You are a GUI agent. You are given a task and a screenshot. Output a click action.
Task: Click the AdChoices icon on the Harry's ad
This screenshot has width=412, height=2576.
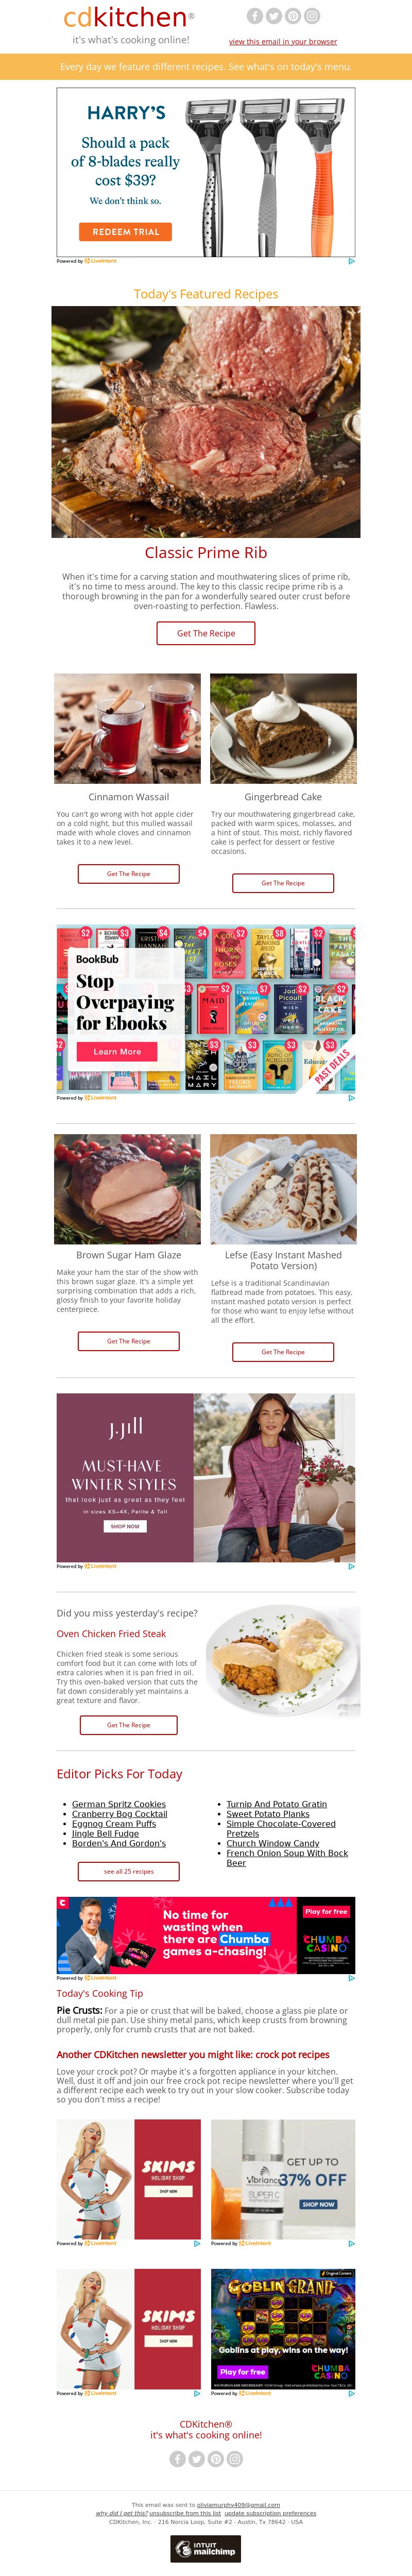click(x=351, y=261)
